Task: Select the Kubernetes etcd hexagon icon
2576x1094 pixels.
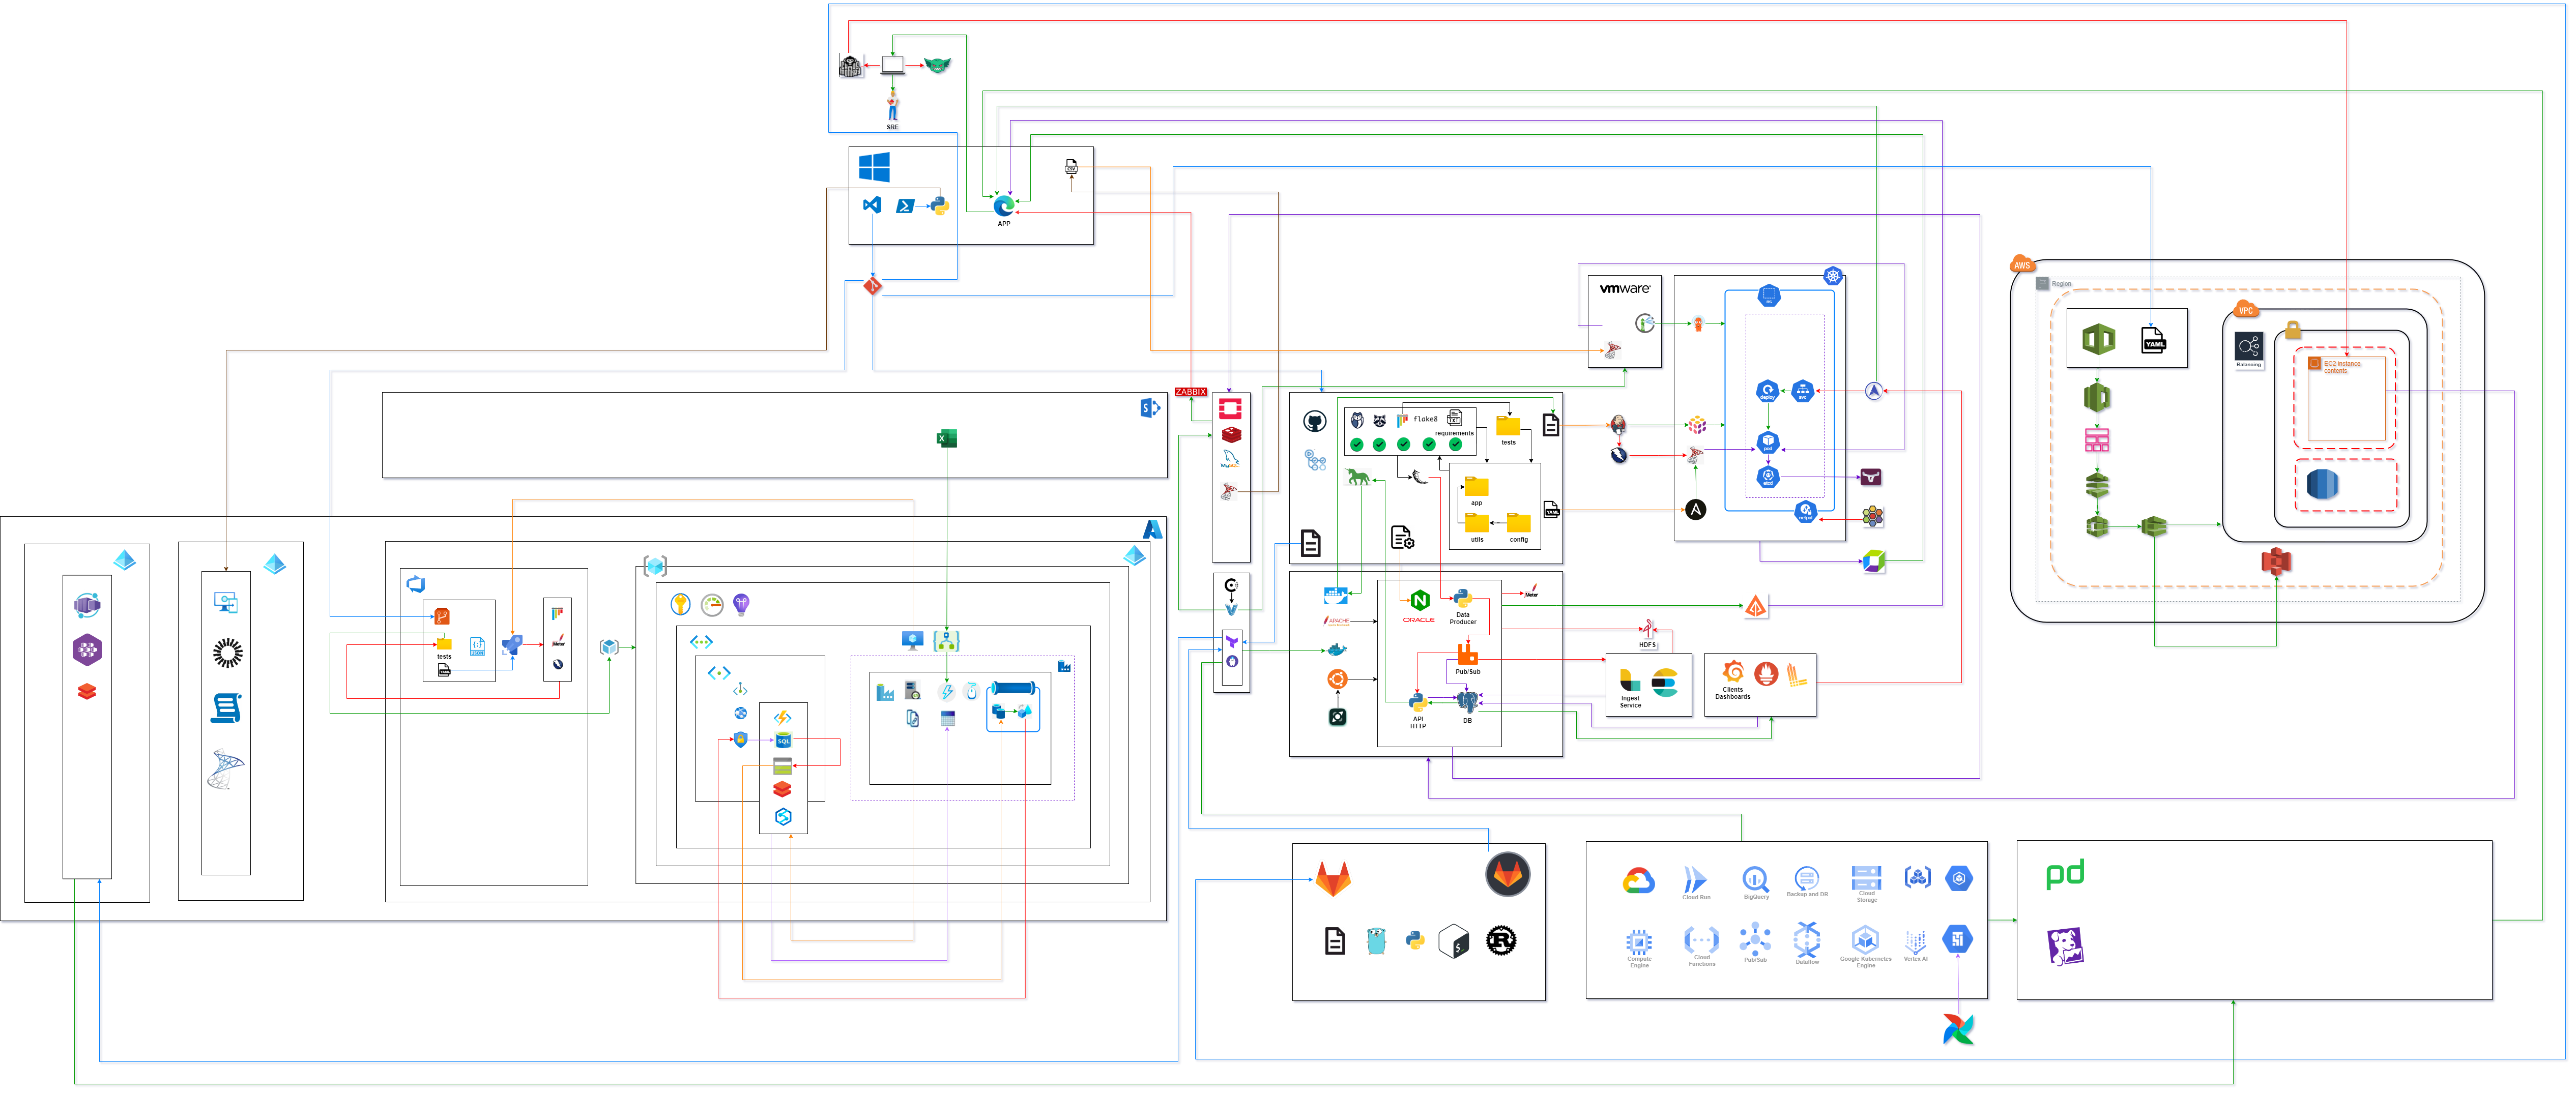Action: click(x=1768, y=477)
